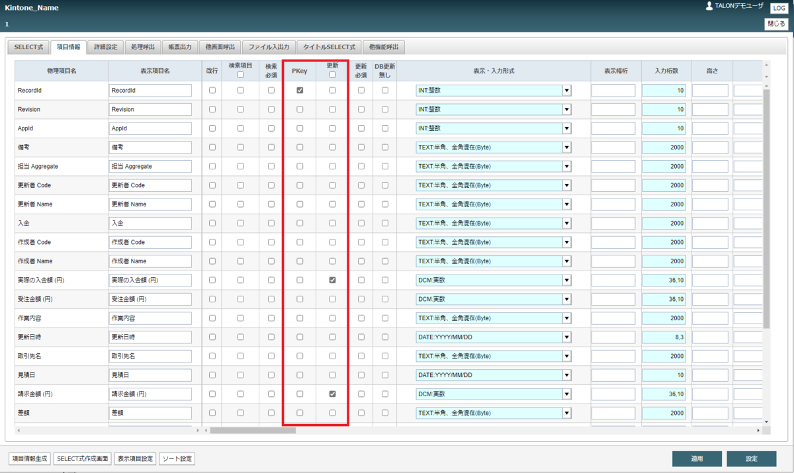794x473 pixels.
Task: Switch to the SELECT式 tab
Action: pyautogui.click(x=28, y=47)
